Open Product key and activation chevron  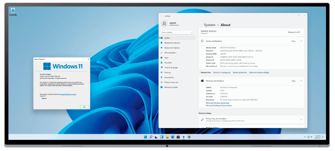coord(301,120)
